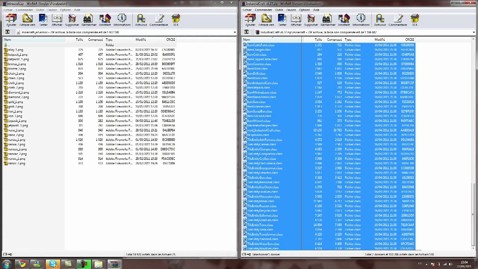Click Tester icon in minecraft.jar window

pos(43,20)
